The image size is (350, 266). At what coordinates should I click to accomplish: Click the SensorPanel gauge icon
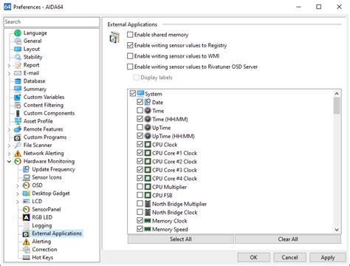[26, 209]
